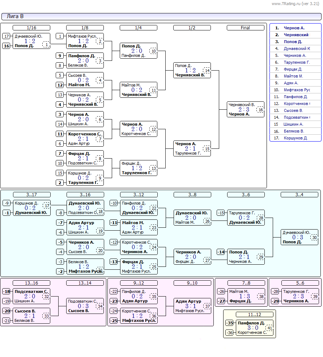This screenshot has width=323, height=357.
Task: Select "Сысоев В." in the 13..14 match box
Action: point(79,311)
